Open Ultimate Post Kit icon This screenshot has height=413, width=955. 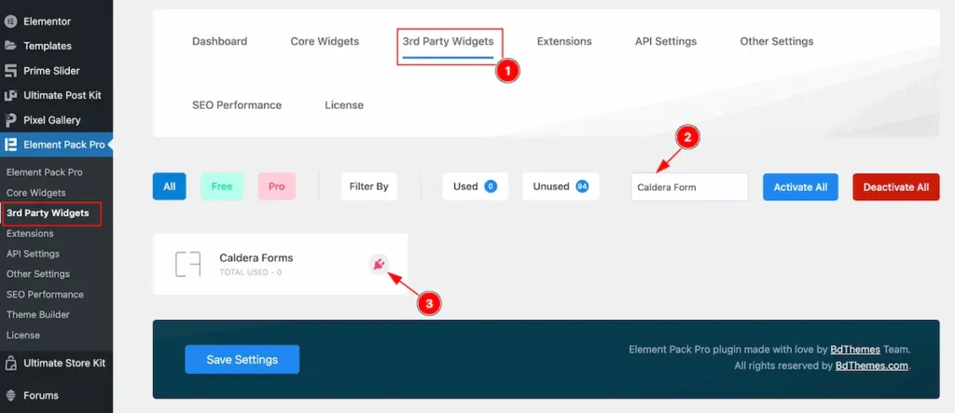[10, 95]
